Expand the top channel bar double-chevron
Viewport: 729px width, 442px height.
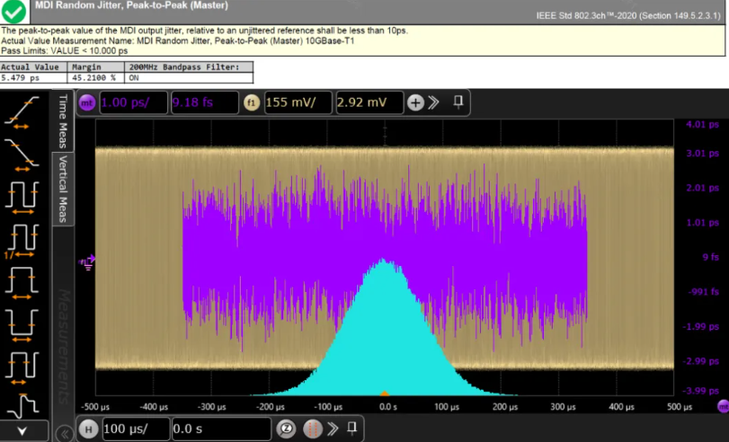pyautogui.click(x=434, y=102)
